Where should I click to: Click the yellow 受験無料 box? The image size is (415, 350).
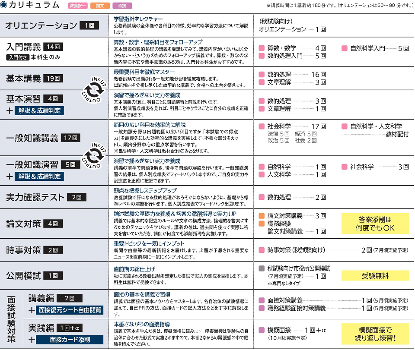(x=375, y=275)
